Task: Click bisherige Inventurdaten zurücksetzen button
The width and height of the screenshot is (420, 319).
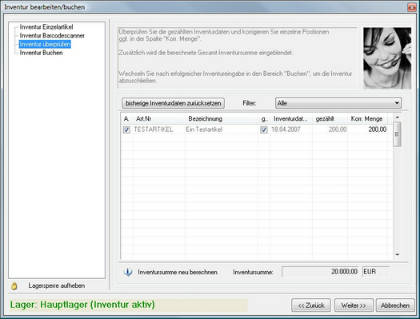Action: pos(173,103)
